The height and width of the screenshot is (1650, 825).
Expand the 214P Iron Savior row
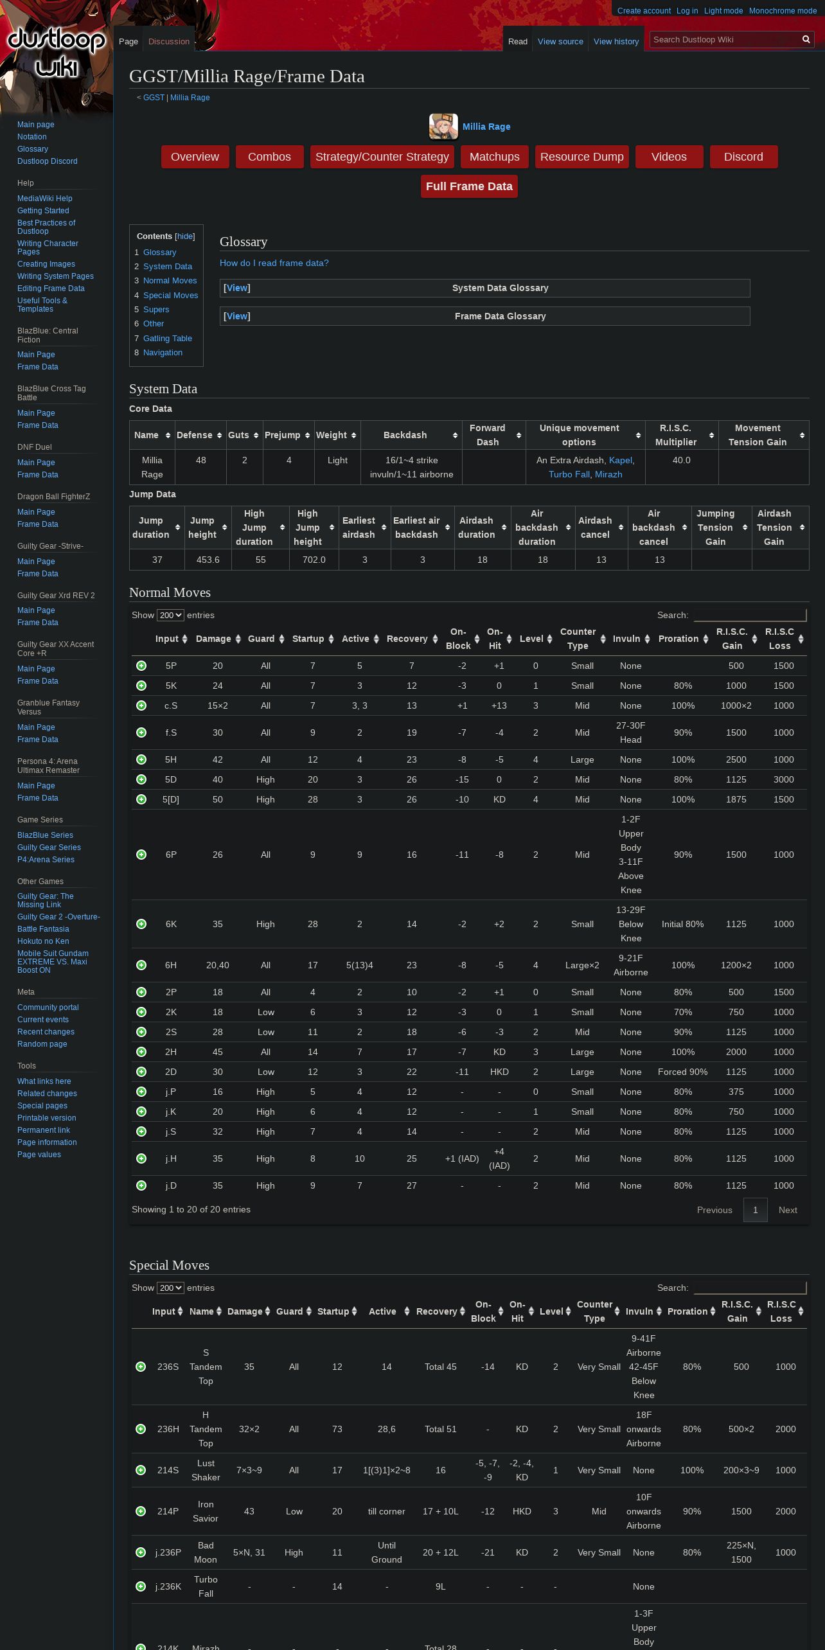(x=141, y=1511)
